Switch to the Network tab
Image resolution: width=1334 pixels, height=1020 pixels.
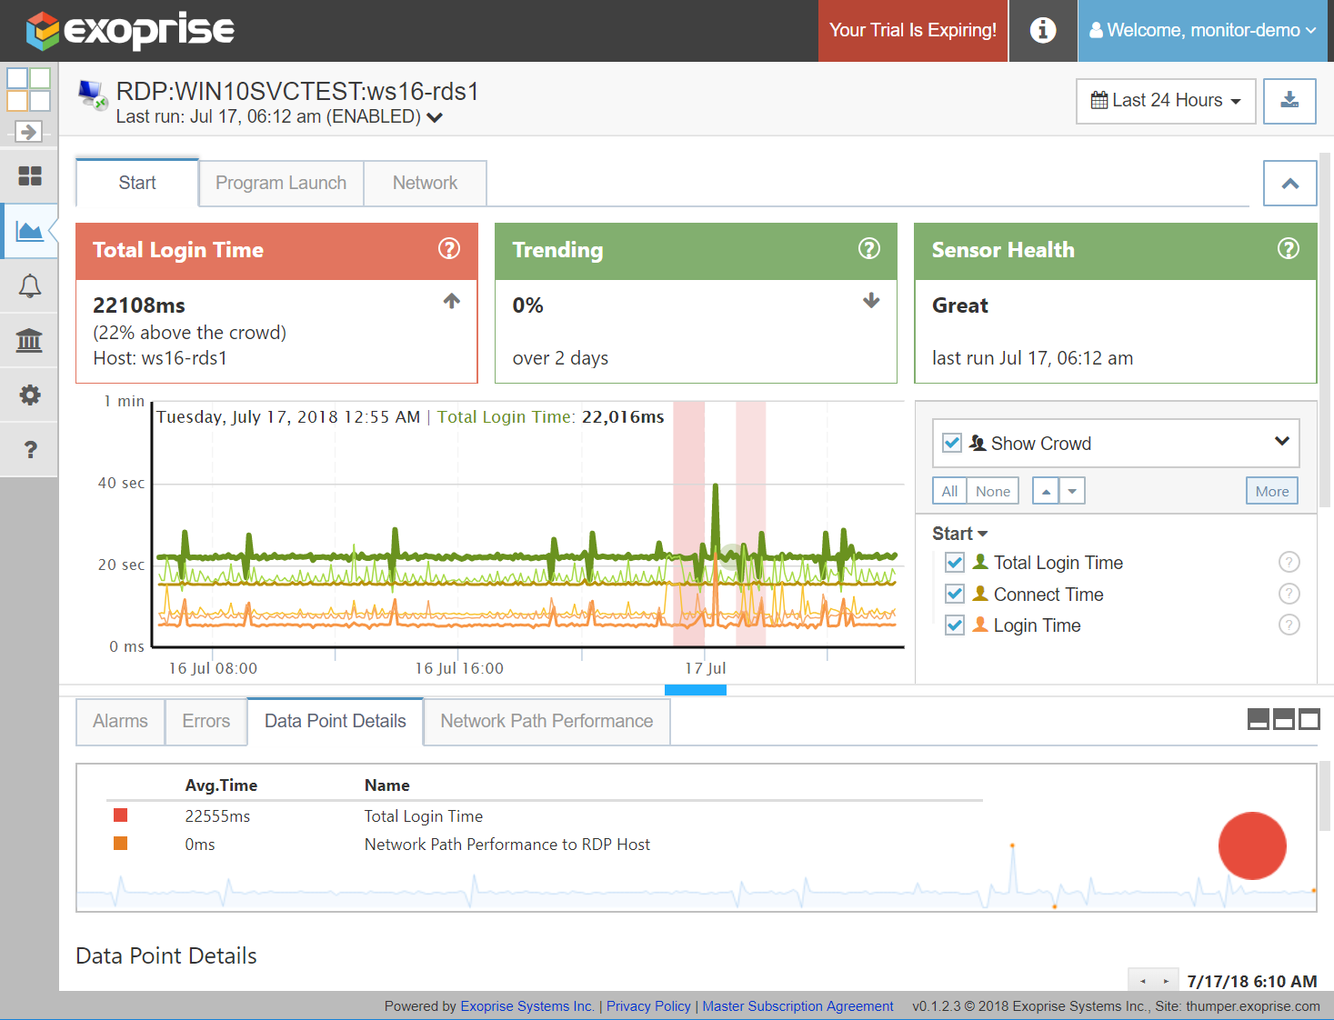pyautogui.click(x=425, y=183)
